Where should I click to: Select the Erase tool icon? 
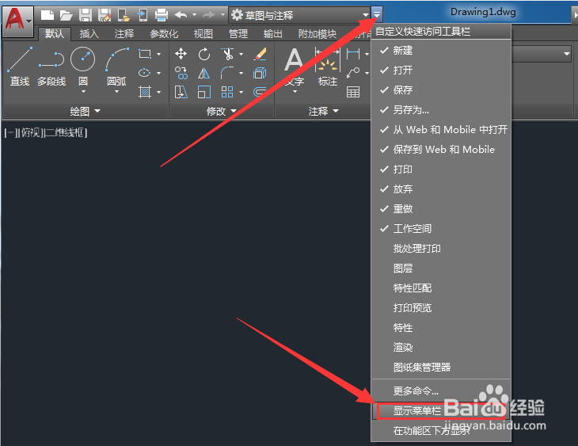pyautogui.click(x=260, y=54)
